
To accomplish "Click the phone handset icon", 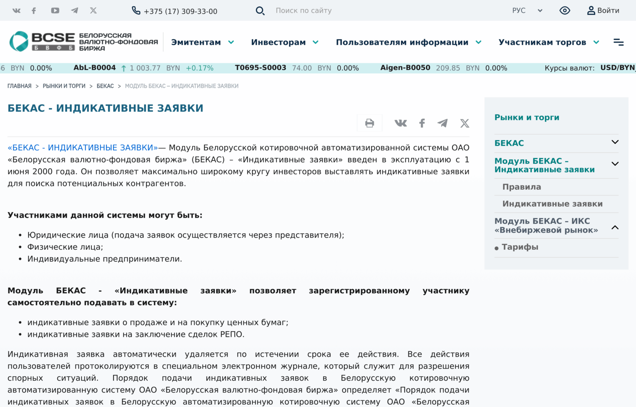I will point(136,11).
